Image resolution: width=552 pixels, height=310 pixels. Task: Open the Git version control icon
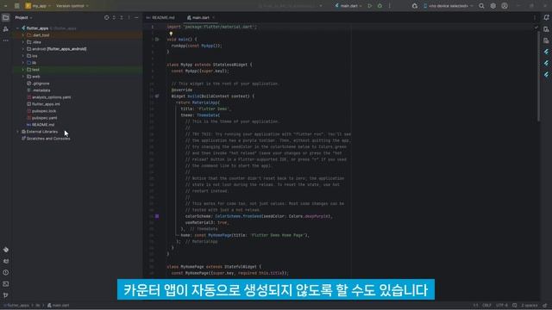click(6, 295)
